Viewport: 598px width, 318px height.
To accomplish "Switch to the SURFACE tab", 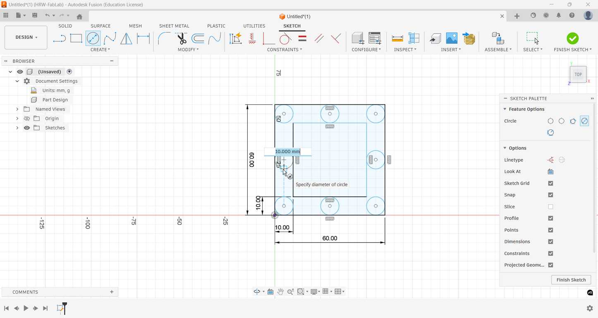I will pyautogui.click(x=100, y=26).
